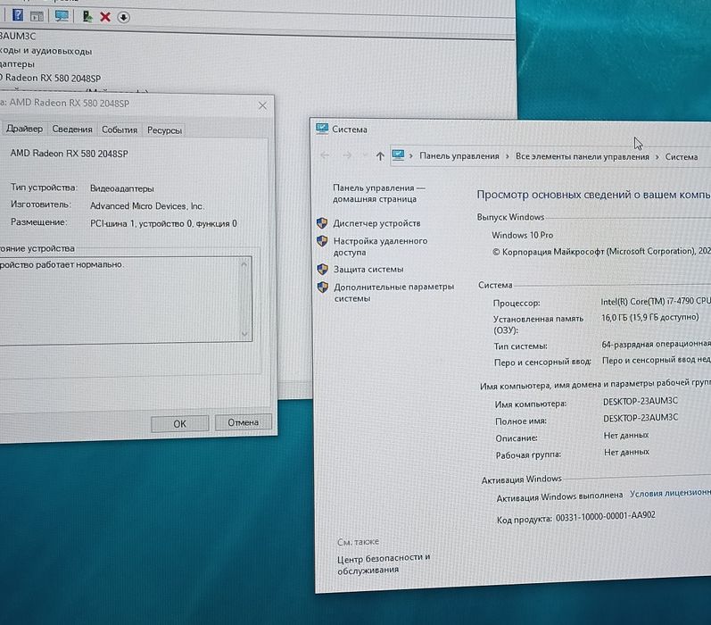Click the status box scrollbar down arrow

click(x=244, y=334)
